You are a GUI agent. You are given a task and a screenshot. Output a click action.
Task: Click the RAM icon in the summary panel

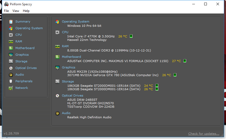(57, 46)
